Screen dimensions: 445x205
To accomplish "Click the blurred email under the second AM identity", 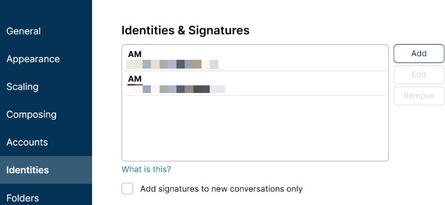I will coord(176,89).
